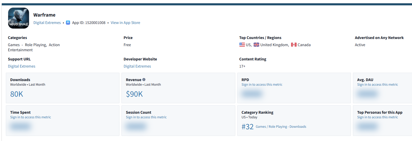This screenshot has height=141, width=412.
Task: Click the 80K downloads value
Action: coord(17,94)
